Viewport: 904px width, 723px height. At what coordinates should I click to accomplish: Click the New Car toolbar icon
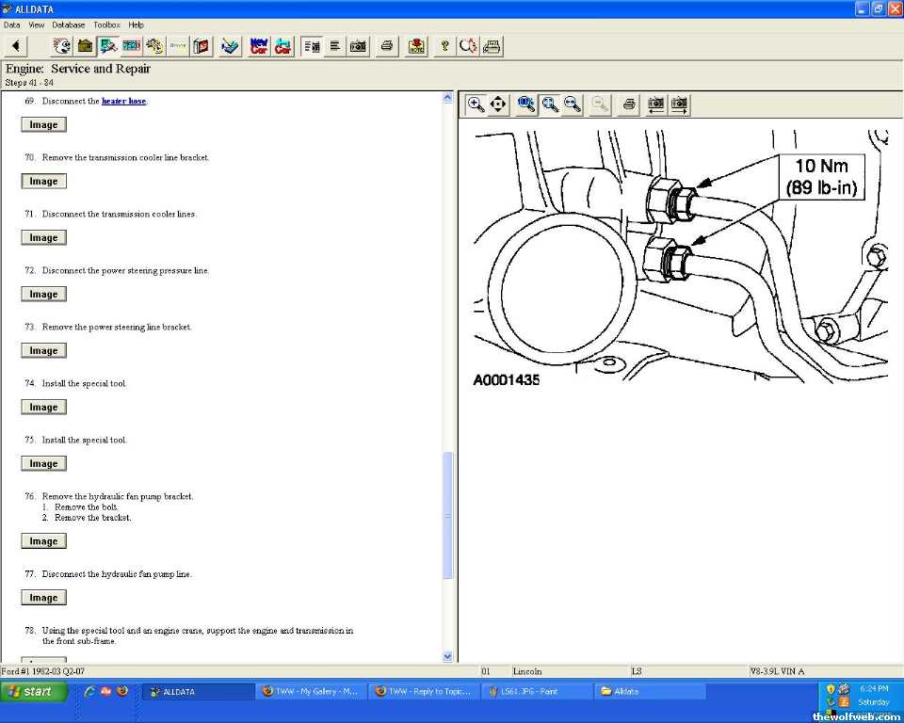click(x=258, y=46)
